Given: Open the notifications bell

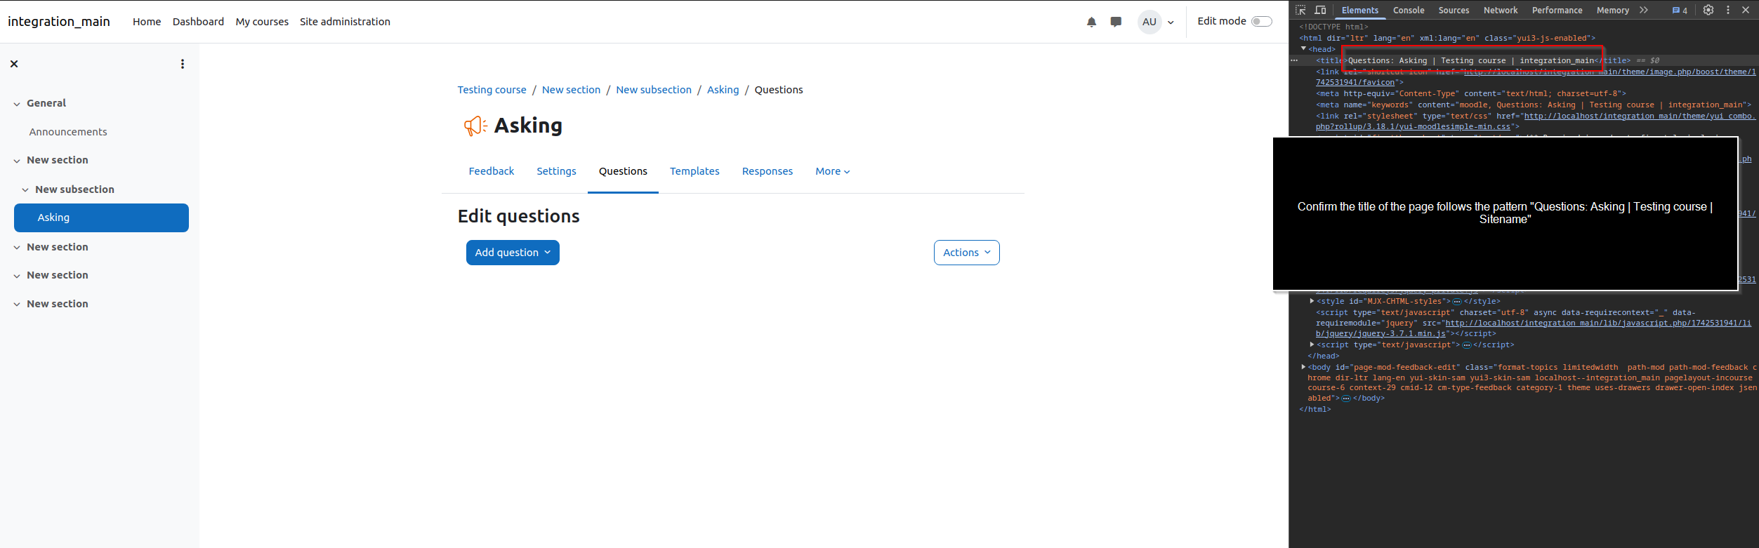Looking at the screenshot, I should [x=1091, y=22].
